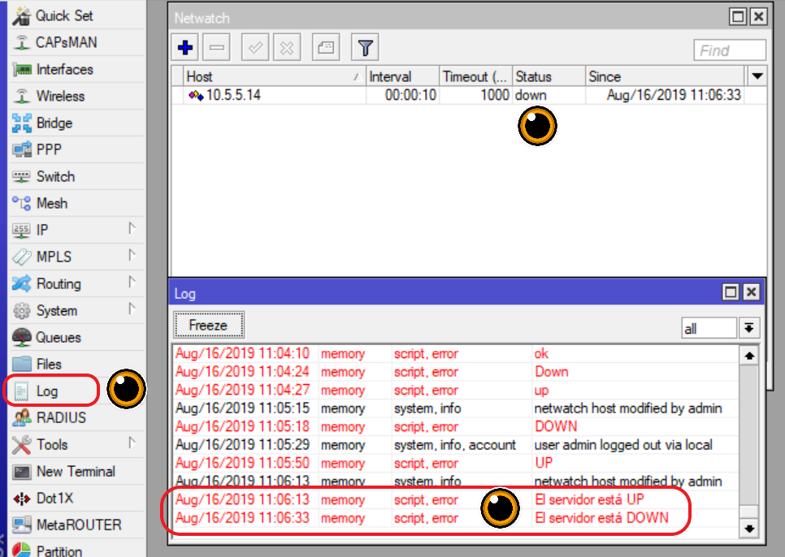Screen dimensions: 785x557
Task: Disable Netwatch entry with X button
Action: pos(287,48)
